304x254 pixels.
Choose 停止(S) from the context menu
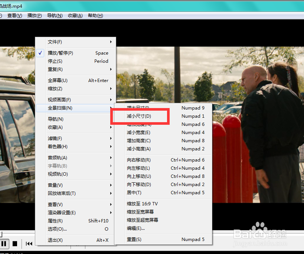(x=76, y=61)
